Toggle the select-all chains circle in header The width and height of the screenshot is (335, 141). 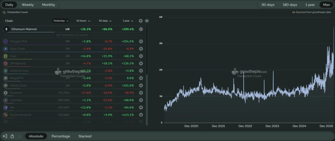[141, 21]
